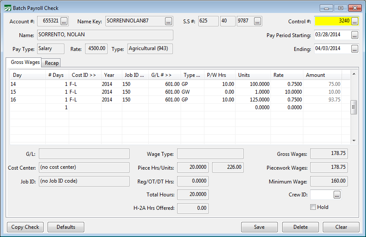Select Day cell 16 in grid
This screenshot has width=366, height=237.
28,100
